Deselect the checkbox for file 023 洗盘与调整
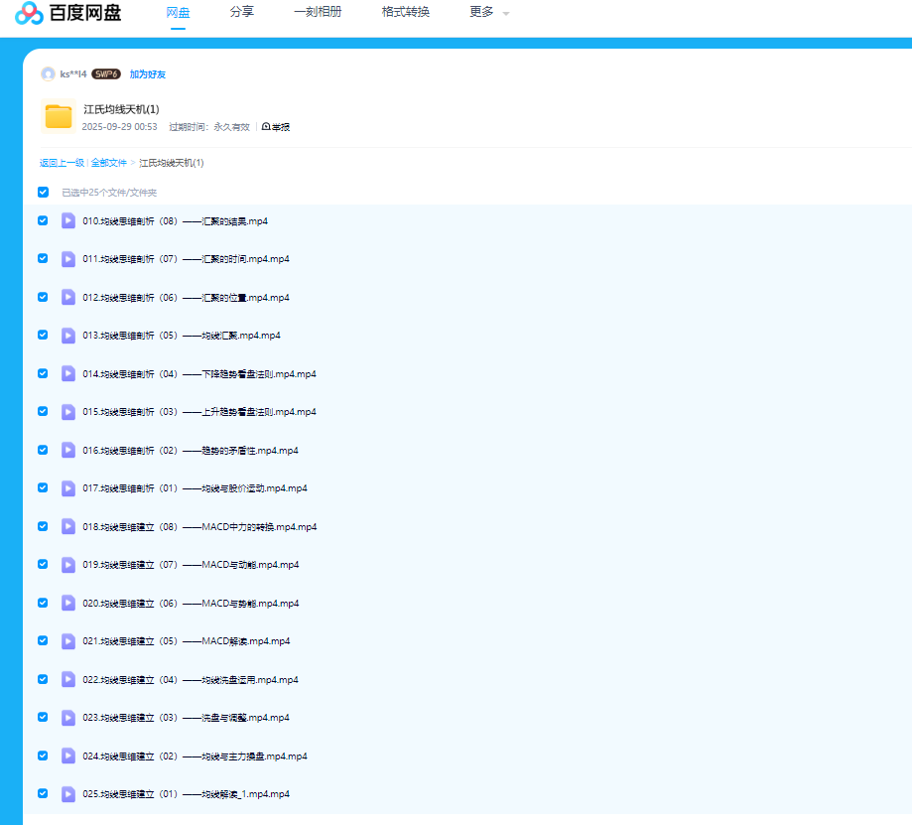This screenshot has width=912, height=825. 43,717
